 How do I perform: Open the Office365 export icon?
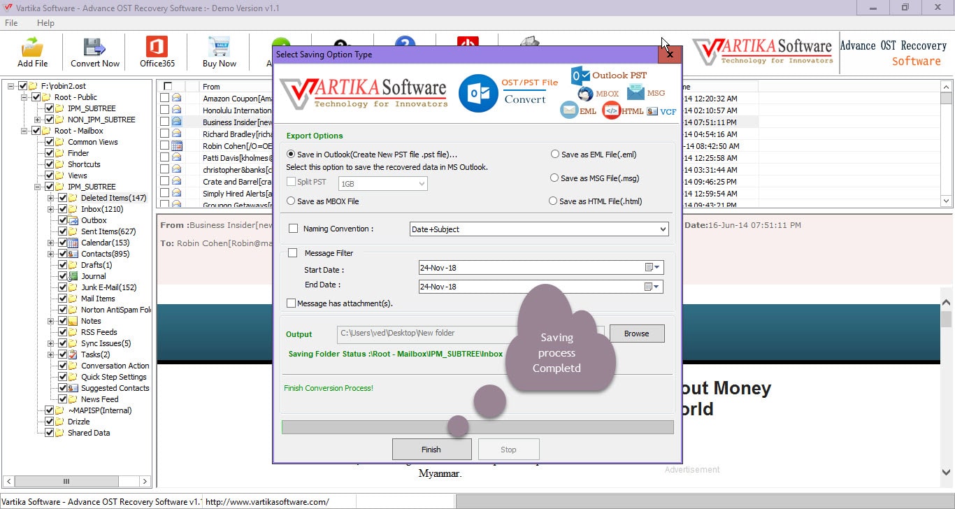click(157, 47)
